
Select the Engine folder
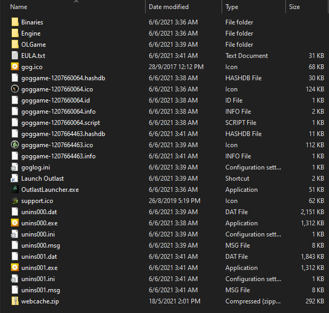pos(31,33)
